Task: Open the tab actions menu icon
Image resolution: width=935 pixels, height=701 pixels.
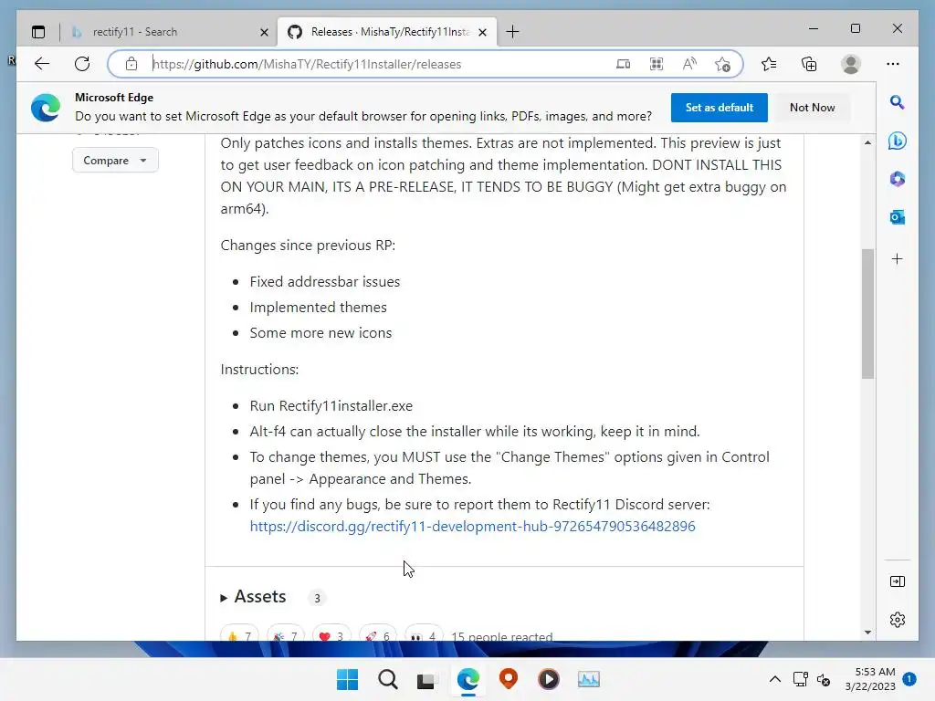Action: pyautogui.click(x=38, y=32)
